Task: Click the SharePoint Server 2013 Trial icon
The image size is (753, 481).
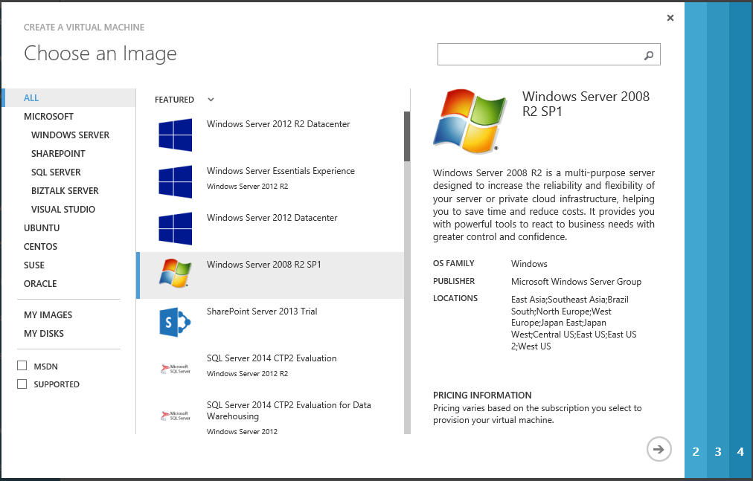Action: [176, 322]
